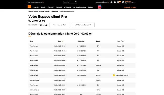Click date 19/09/2022 - 11:54
This screenshot has width=164, height=95.
tap(60, 51)
